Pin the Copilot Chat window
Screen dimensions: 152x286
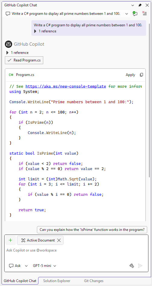[x=140, y=5]
